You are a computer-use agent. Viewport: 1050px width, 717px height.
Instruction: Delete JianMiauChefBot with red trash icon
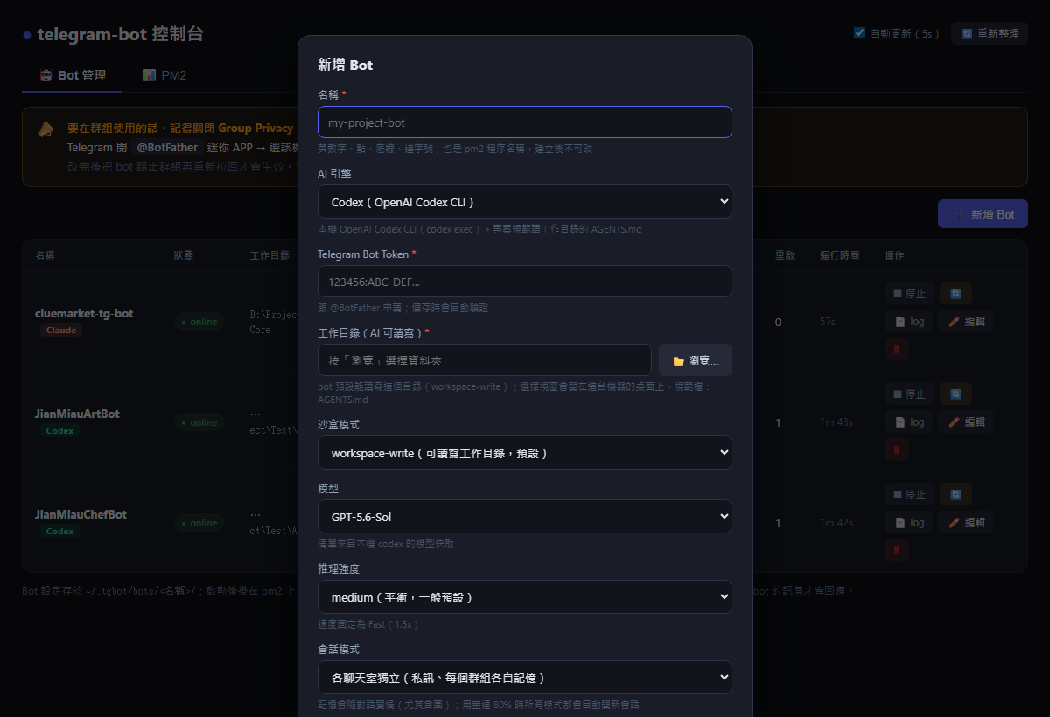[x=896, y=550]
